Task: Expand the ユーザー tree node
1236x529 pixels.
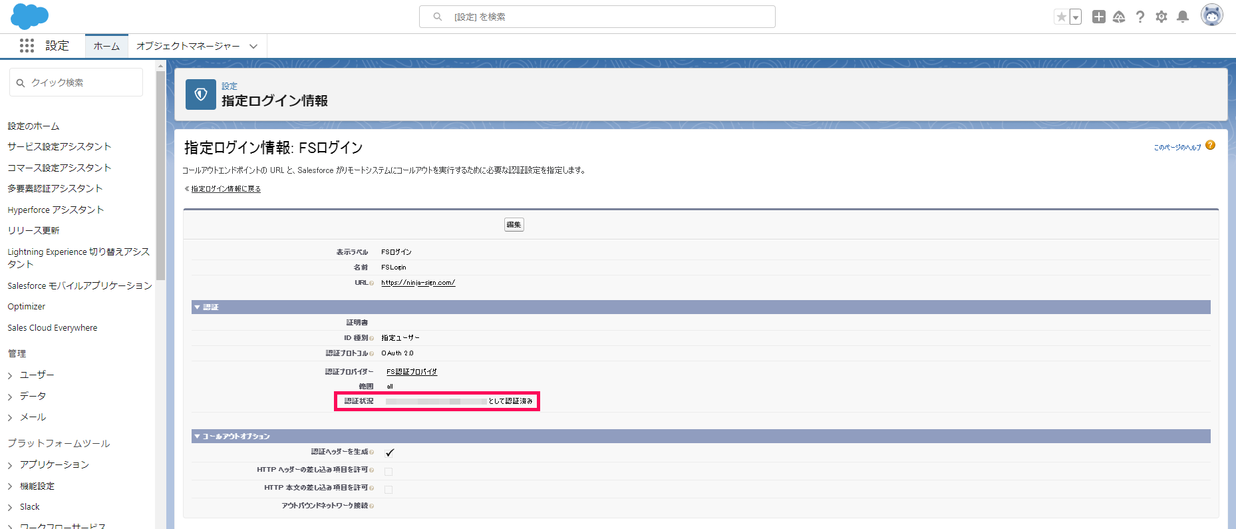Action: tap(10, 375)
